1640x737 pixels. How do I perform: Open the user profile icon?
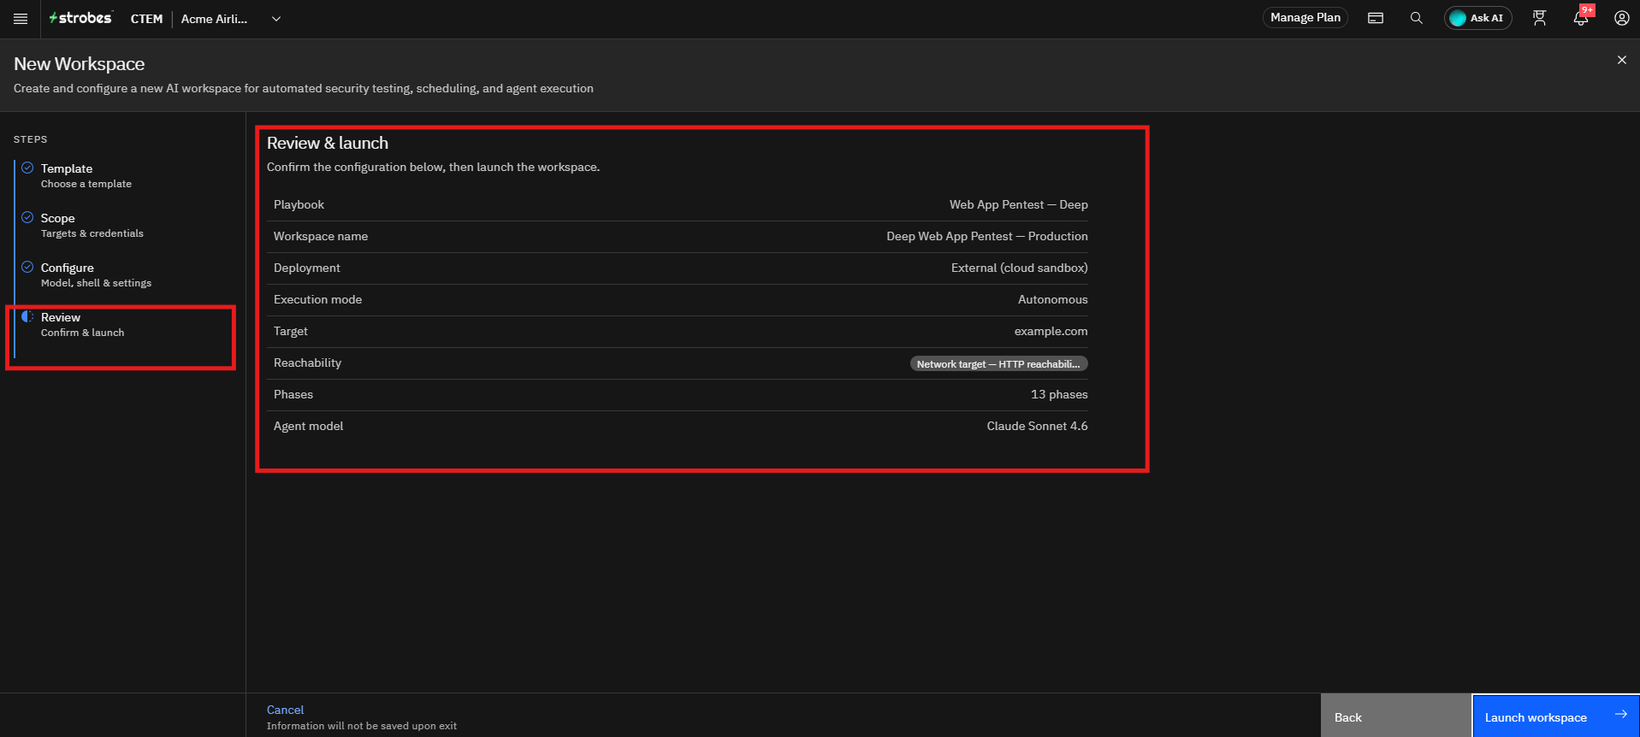(x=1622, y=18)
